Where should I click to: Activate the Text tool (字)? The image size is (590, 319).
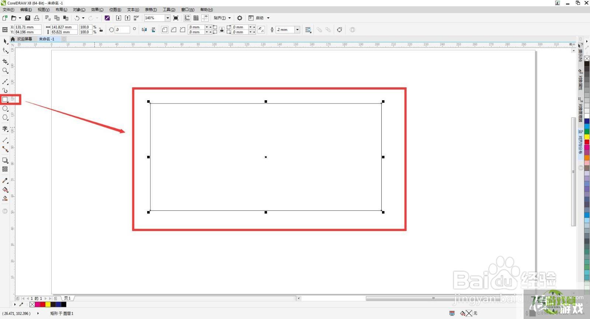(5, 129)
